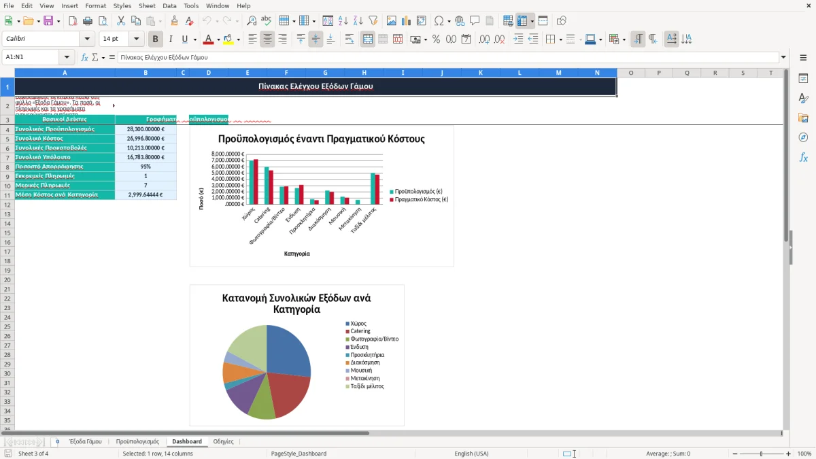Image resolution: width=816 pixels, height=459 pixels.
Task: Click the Insert Hyperlink icon
Action: [460, 21]
